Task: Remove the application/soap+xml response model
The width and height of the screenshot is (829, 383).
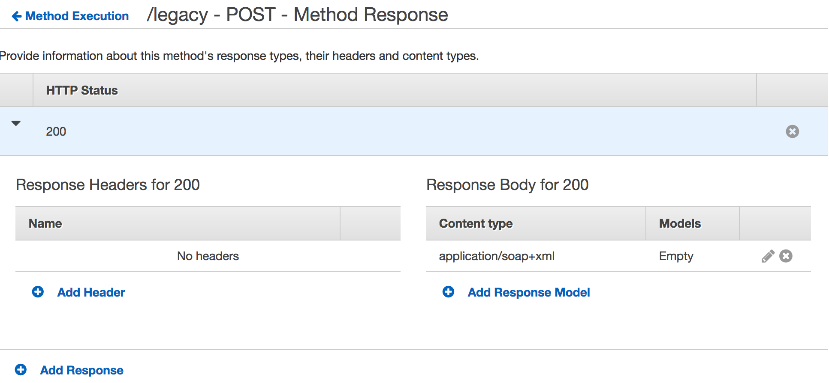Action: [x=786, y=256]
